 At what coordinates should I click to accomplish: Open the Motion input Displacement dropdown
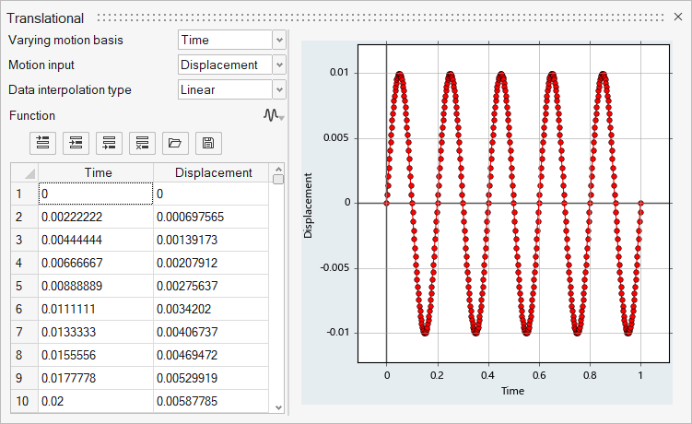click(x=278, y=65)
